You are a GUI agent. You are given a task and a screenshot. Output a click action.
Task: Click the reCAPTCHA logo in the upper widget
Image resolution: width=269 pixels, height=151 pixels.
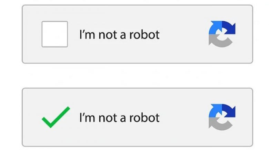point(222,34)
